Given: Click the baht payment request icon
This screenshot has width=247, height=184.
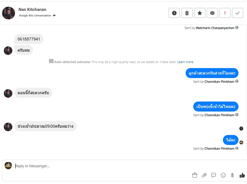Looking at the screenshot, I should click(232, 175).
